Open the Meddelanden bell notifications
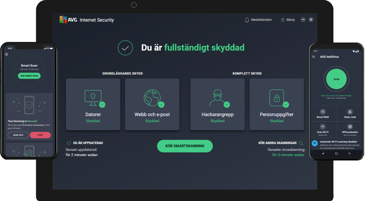Viewport: 365px width, 201px height. pos(258,20)
